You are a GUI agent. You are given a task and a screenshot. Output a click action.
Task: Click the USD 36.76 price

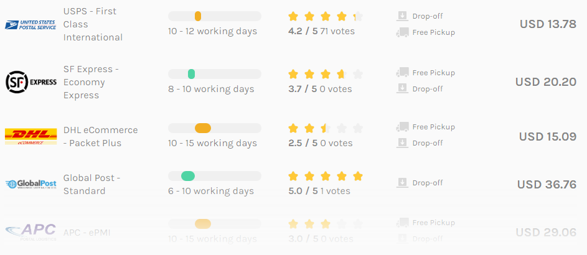pos(547,185)
